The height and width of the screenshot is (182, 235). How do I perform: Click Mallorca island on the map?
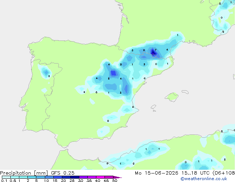[x=172, y=97]
